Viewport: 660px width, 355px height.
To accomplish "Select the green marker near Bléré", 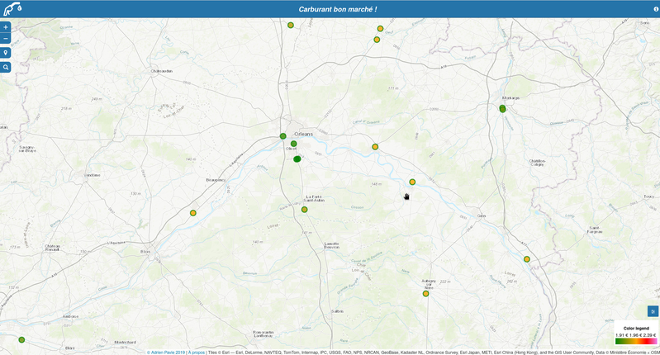I will point(21,339).
